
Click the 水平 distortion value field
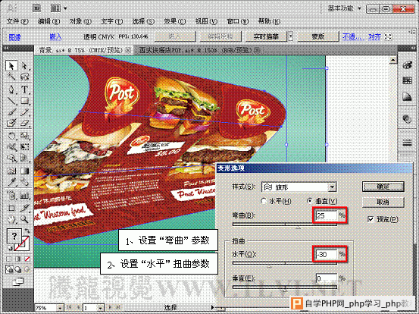click(327, 254)
